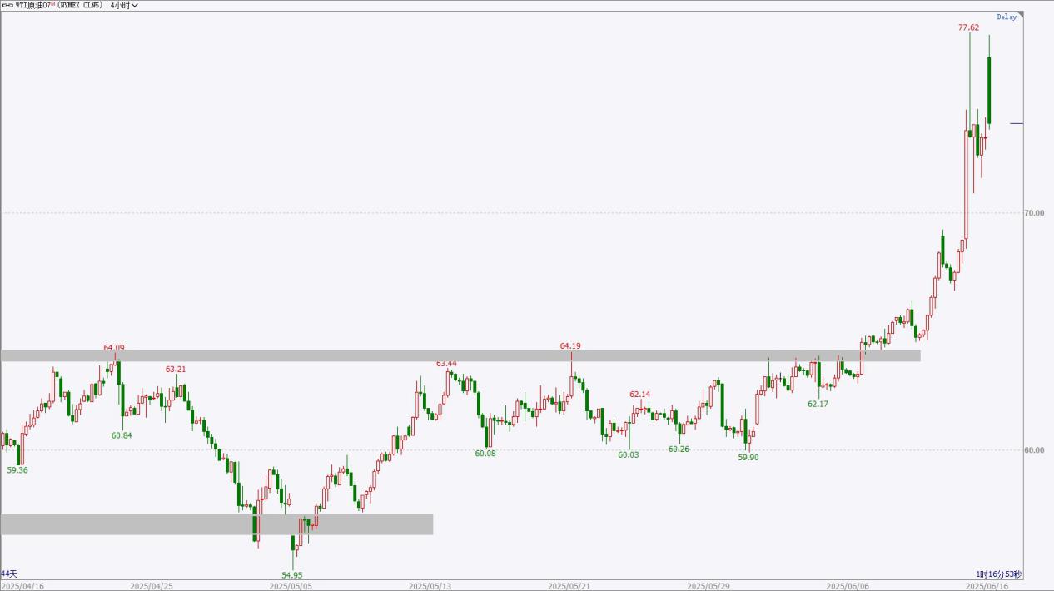The width and height of the screenshot is (1054, 591).
Task: Click the 64.19 swing high label
Action: [570, 345]
